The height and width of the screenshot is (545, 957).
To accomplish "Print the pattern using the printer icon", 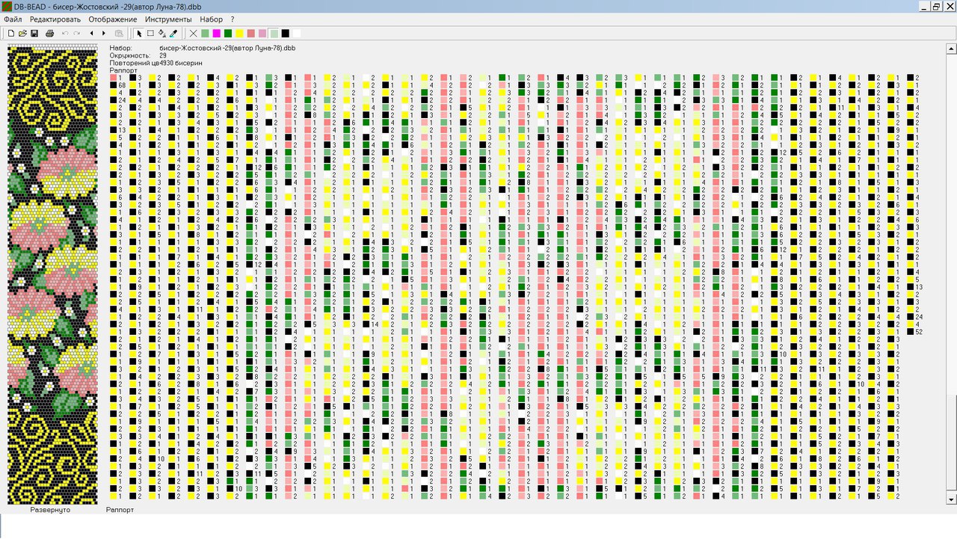I will 49,34.
